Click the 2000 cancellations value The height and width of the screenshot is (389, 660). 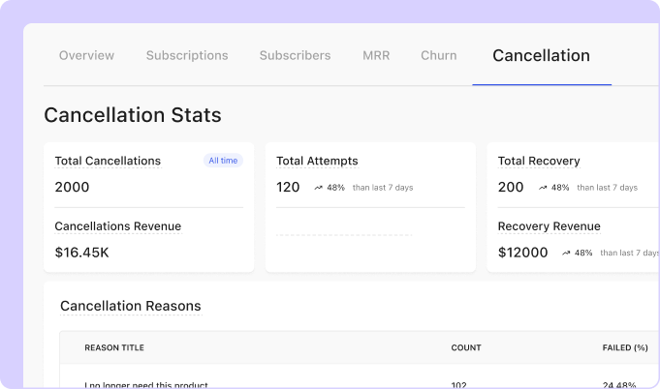(x=72, y=187)
